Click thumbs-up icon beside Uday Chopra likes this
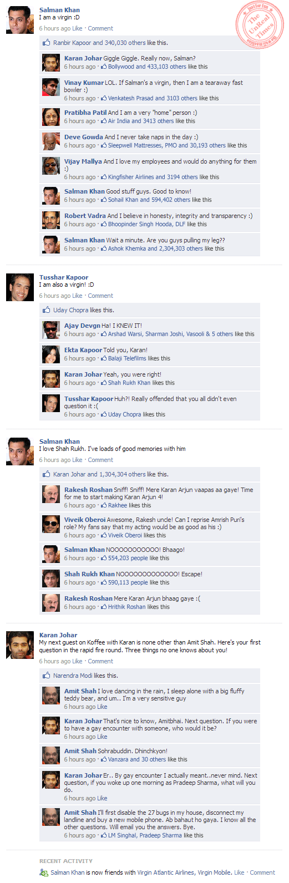 (x=47, y=310)
